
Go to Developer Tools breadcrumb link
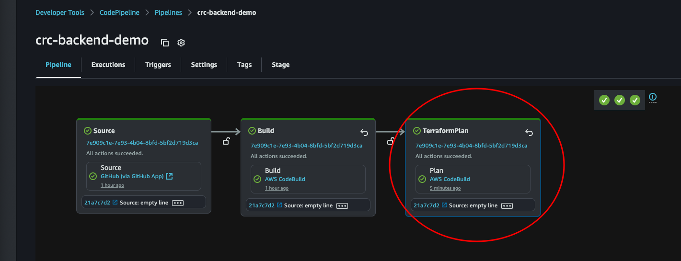point(60,12)
